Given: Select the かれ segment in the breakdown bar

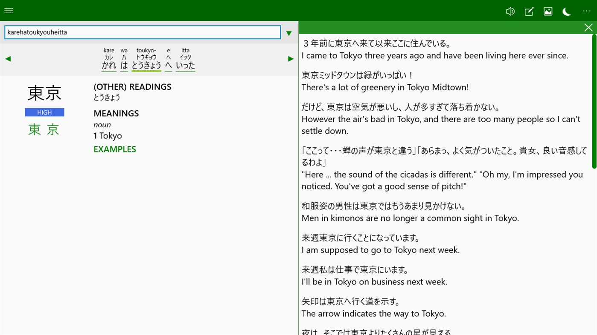Looking at the screenshot, I should pyautogui.click(x=109, y=65).
